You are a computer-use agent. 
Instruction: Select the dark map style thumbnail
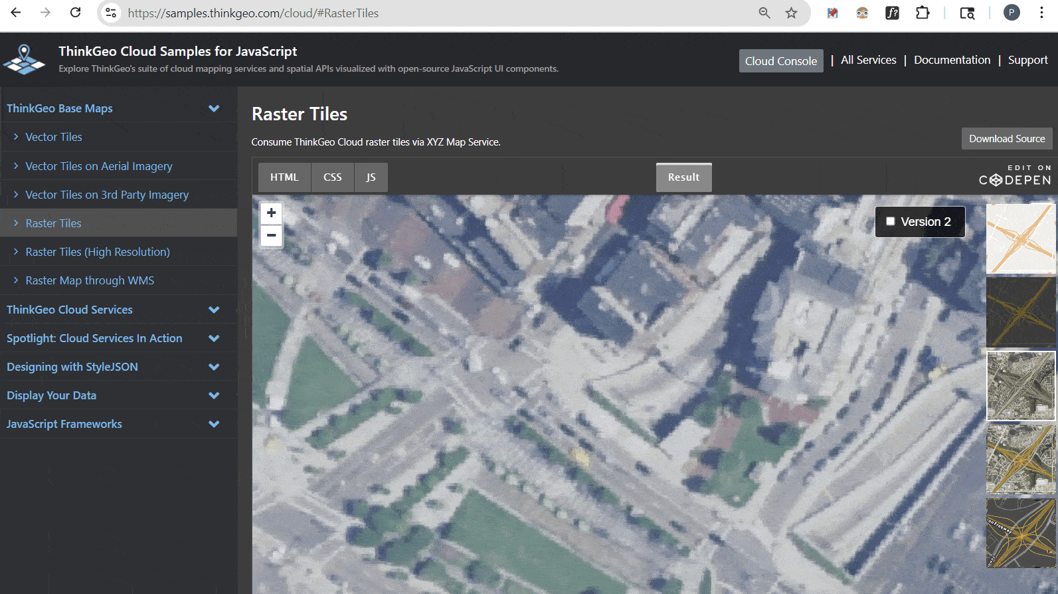pyautogui.click(x=1021, y=312)
